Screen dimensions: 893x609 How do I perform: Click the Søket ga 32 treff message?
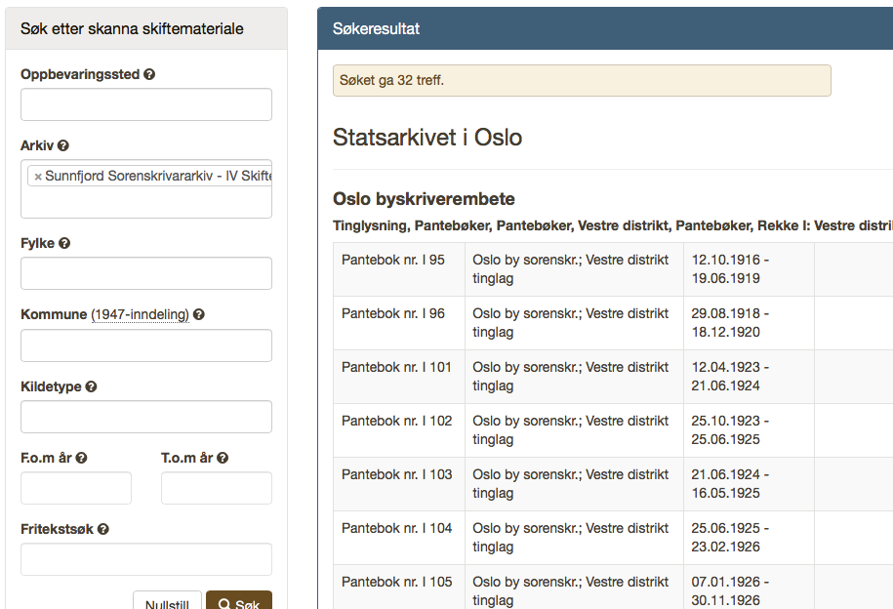[x=582, y=80]
